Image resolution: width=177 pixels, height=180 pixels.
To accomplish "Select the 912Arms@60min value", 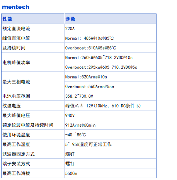I will coord(80,125).
